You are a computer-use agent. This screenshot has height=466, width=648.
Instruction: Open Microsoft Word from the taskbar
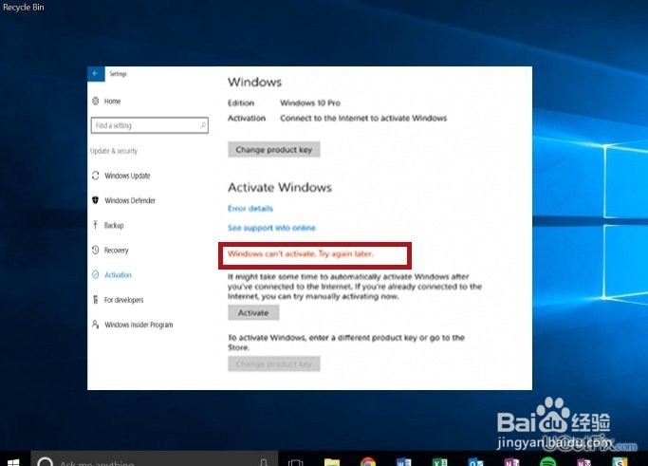404,462
